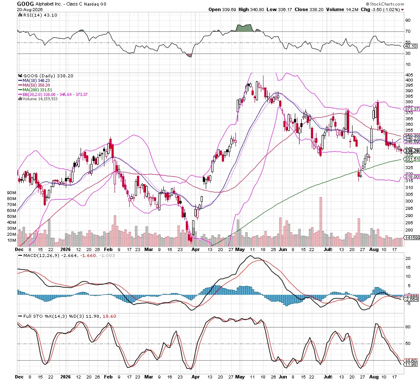Click the 20 label on MACD axis
The width and height of the screenshot is (420, 381).
pyautogui.click(x=408, y=259)
